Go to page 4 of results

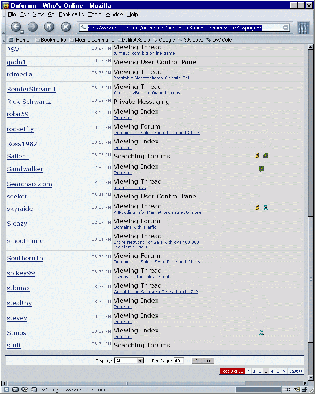pos(272,371)
